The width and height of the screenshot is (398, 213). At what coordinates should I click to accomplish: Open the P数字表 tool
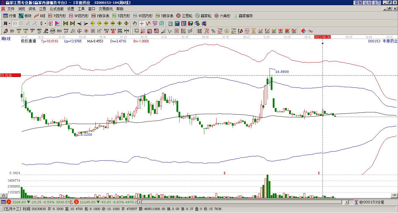[x=100, y=16]
